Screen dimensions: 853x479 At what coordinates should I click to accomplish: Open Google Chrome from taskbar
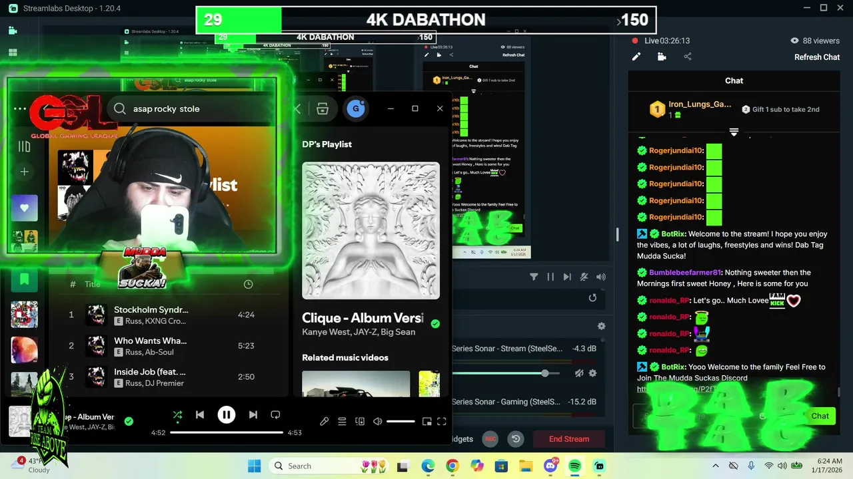pos(452,466)
